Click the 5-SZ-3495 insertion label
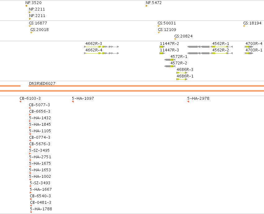Screen dimensions: 264x214 [39, 151]
